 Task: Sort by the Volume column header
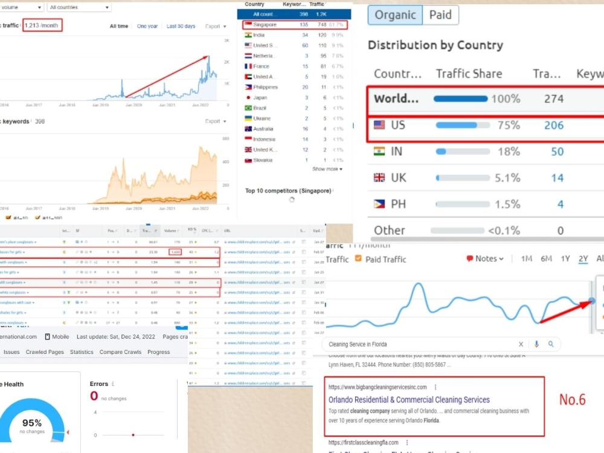(172, 231)
